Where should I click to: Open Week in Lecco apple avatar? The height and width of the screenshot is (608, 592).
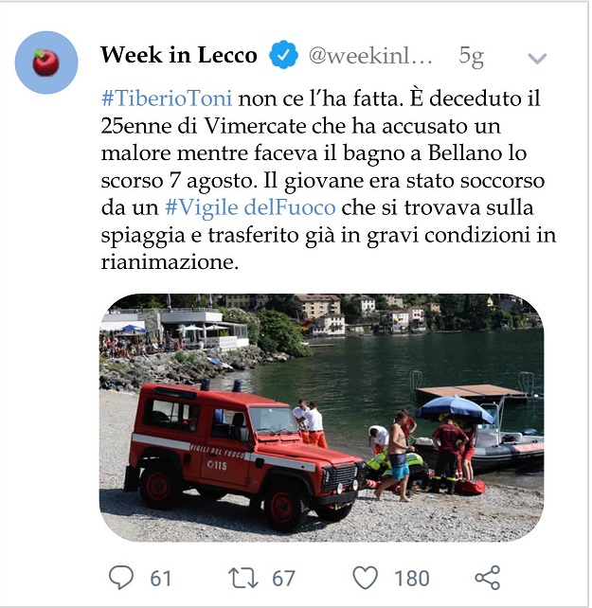click(46, 63)
